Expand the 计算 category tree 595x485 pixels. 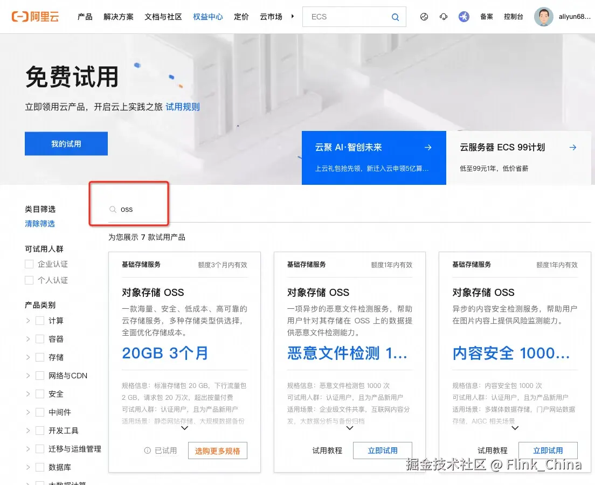point(27,321)
